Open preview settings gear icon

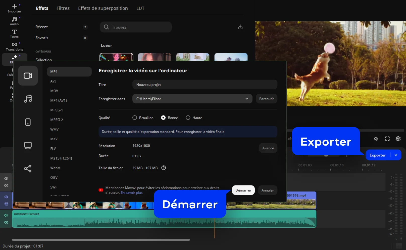click(x=398, y=139)
